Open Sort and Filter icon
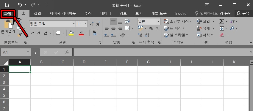 click(x=232, y=21)
